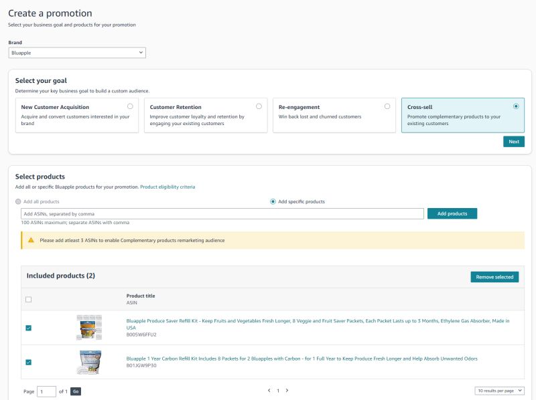Click the warning triangle icon in alert

[31, 240]
